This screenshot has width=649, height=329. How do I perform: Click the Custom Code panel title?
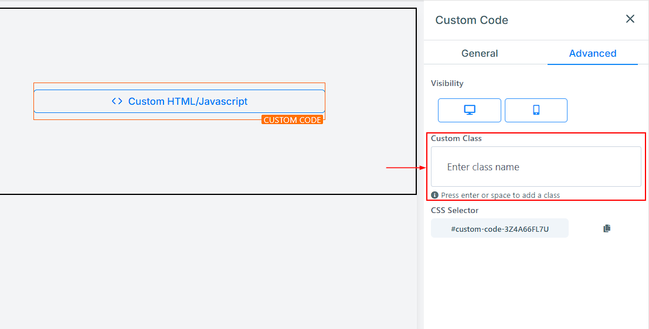[471, 20]
